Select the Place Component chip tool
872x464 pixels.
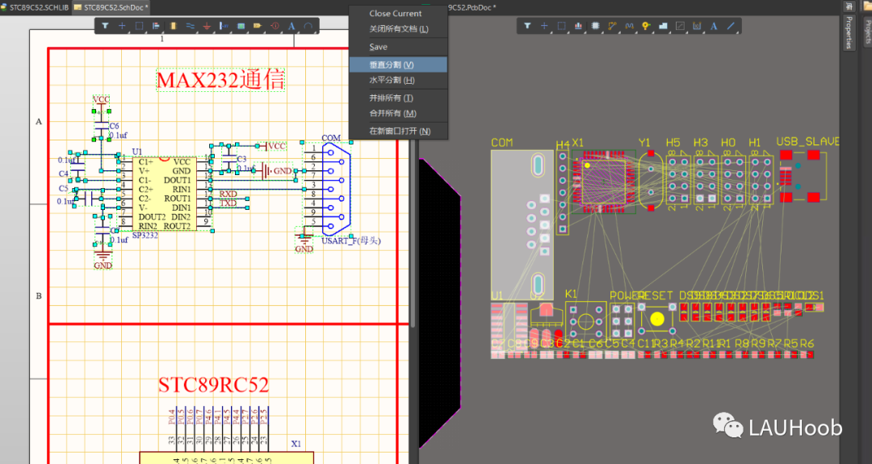(x=596, y=26)
